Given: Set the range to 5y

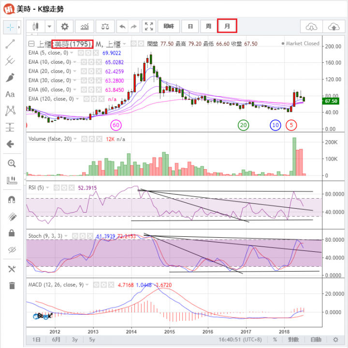Looking at the screenshot, I should click(x=92, y=340).
